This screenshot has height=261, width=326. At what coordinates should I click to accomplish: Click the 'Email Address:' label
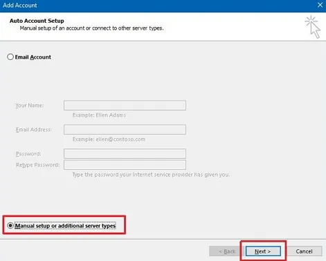pos(34,130)
